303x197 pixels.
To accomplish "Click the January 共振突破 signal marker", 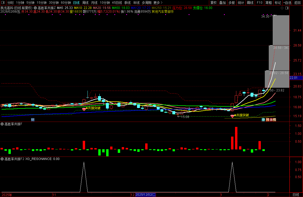I will tap(232, 116).
